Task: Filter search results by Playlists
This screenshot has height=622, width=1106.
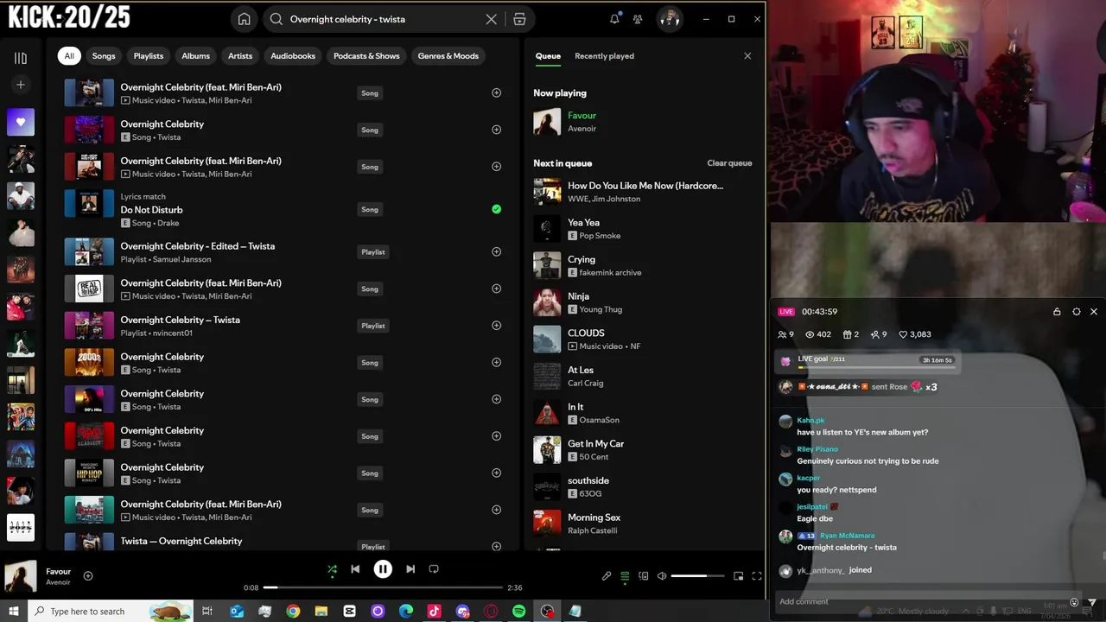Action: point(149,56)
